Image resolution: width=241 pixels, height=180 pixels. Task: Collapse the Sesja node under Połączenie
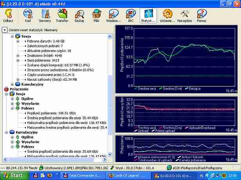[6, 94]
